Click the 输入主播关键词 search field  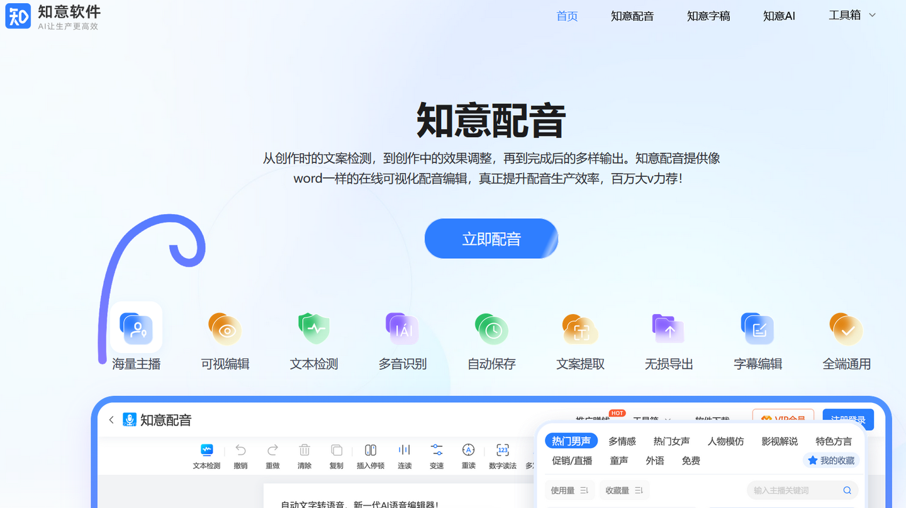coord(802,490)
